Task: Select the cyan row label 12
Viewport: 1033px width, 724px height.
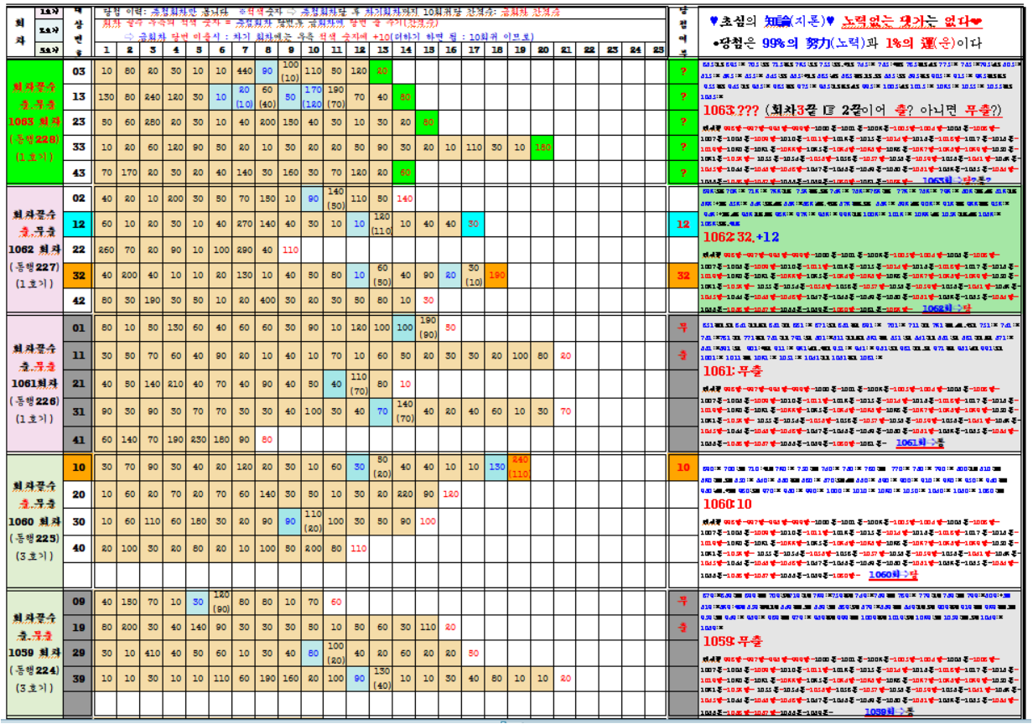Action: click(x=79, y=225)
